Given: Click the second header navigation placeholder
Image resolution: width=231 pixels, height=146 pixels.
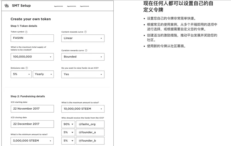Looking at the screenshot, I should [x=72, y=6].
